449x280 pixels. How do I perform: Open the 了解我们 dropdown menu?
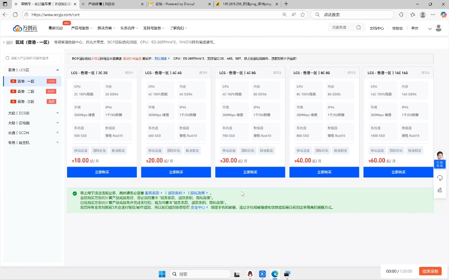pyautogui.click(x=178, y=28)
